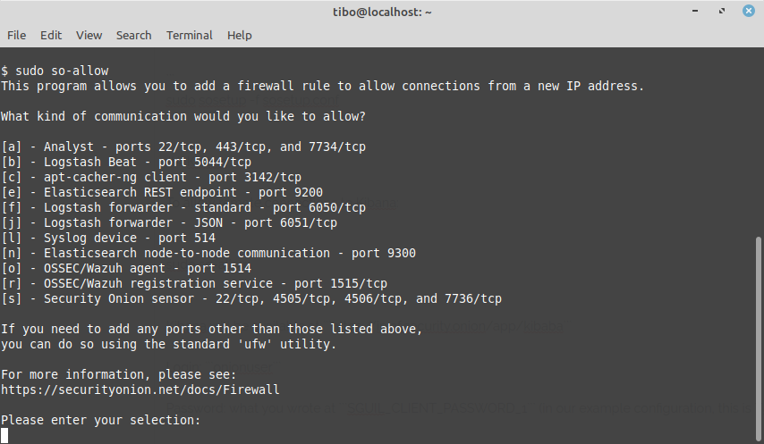Viewport: 764px width, 444px height.
Task: Click the [s] Security Onion sensor line
Action: 251,298
